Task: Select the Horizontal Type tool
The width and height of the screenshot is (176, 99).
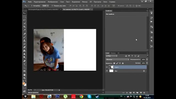Action: 24,64
